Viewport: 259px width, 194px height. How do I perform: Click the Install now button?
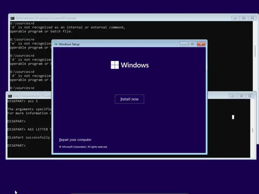(x=129, y=99)
